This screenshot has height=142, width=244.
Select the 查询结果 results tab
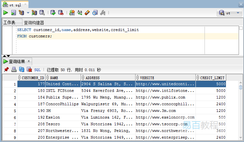(16, 61)
